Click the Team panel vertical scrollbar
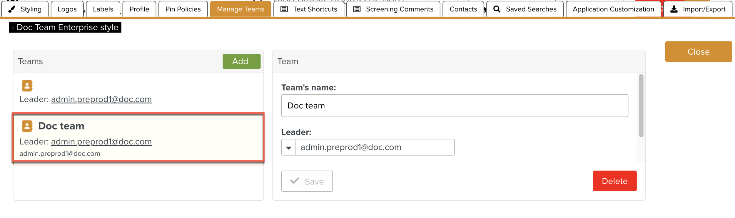This screenshot has height=218, width=735. tap(641, 106)
